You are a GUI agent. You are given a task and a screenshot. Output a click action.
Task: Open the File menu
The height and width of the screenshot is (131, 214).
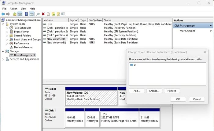coord(4,9)
